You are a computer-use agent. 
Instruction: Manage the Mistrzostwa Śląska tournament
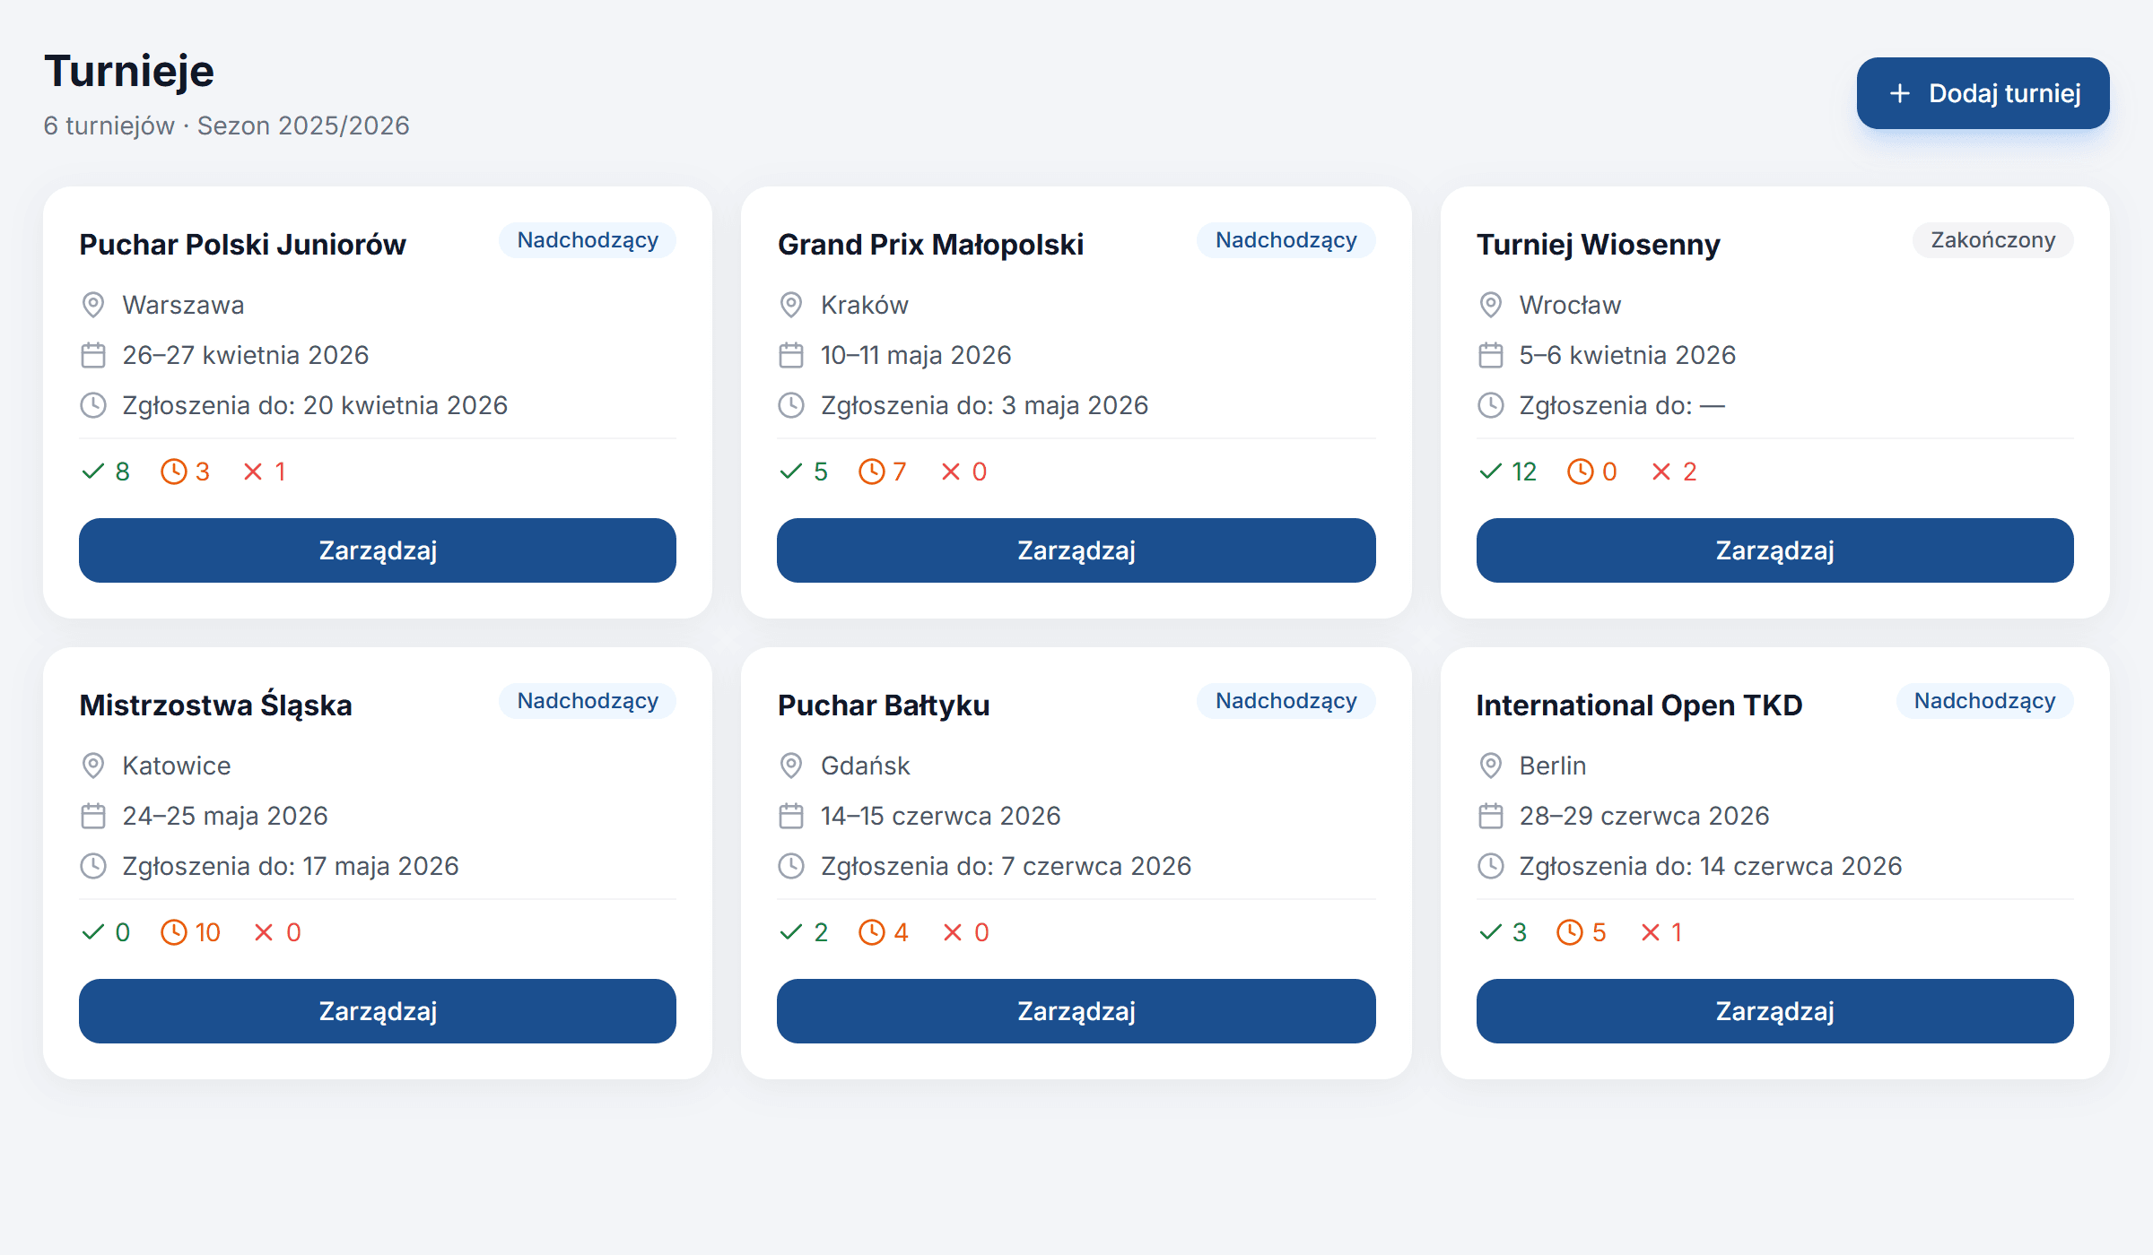tap(378, 1011)
